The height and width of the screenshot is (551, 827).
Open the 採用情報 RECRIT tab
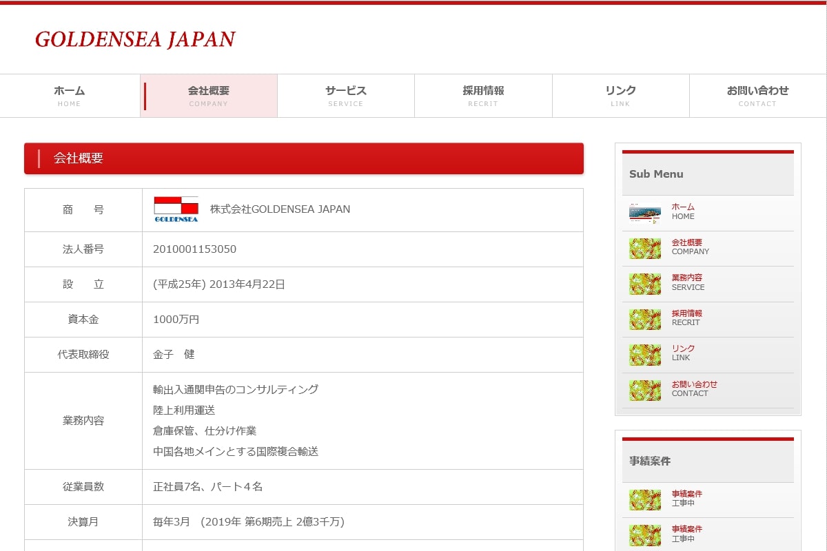(483, 96)
